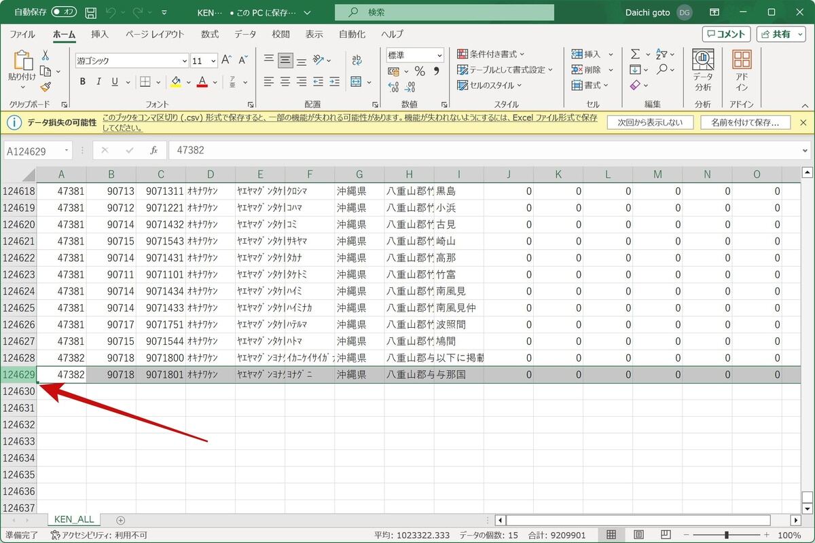The width and height of the screenshot is (815, 543).
Task: Click 名前を付けて保存 button
Action: pyautogui.click(x=746, y=123)
